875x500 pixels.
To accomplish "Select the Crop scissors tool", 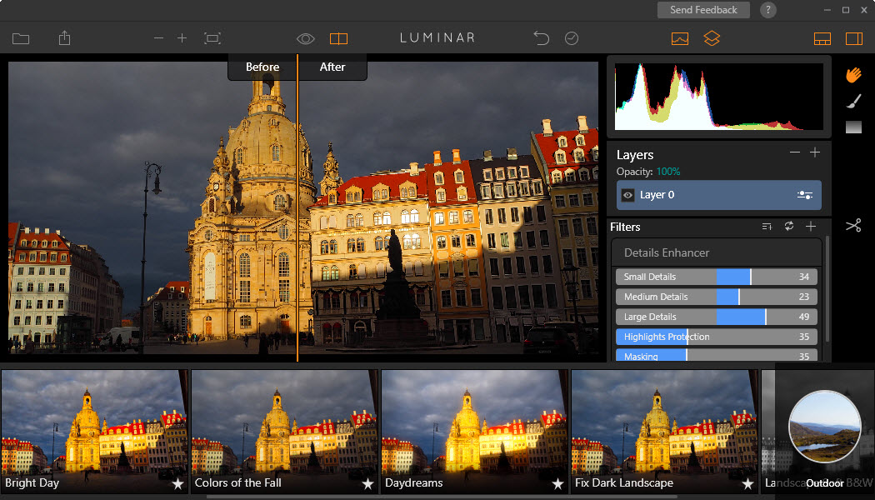I will tap(853, 226).
